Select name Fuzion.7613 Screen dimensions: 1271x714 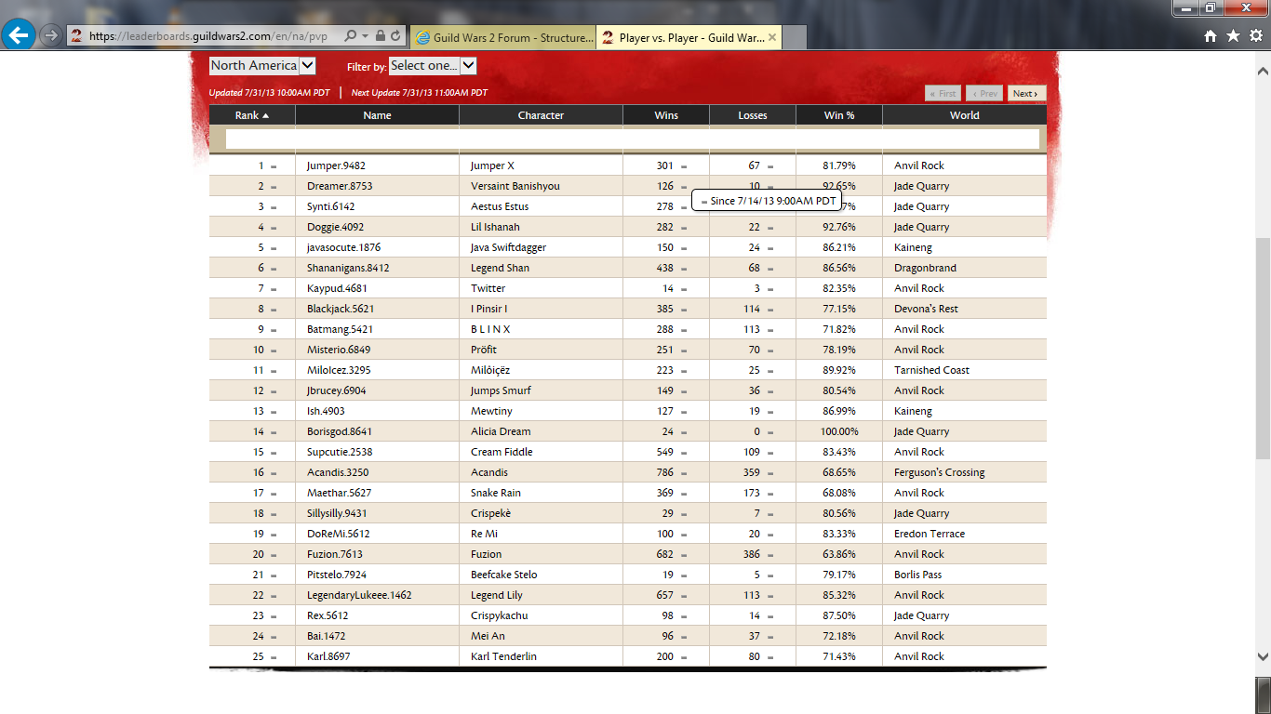coord(336,554)
